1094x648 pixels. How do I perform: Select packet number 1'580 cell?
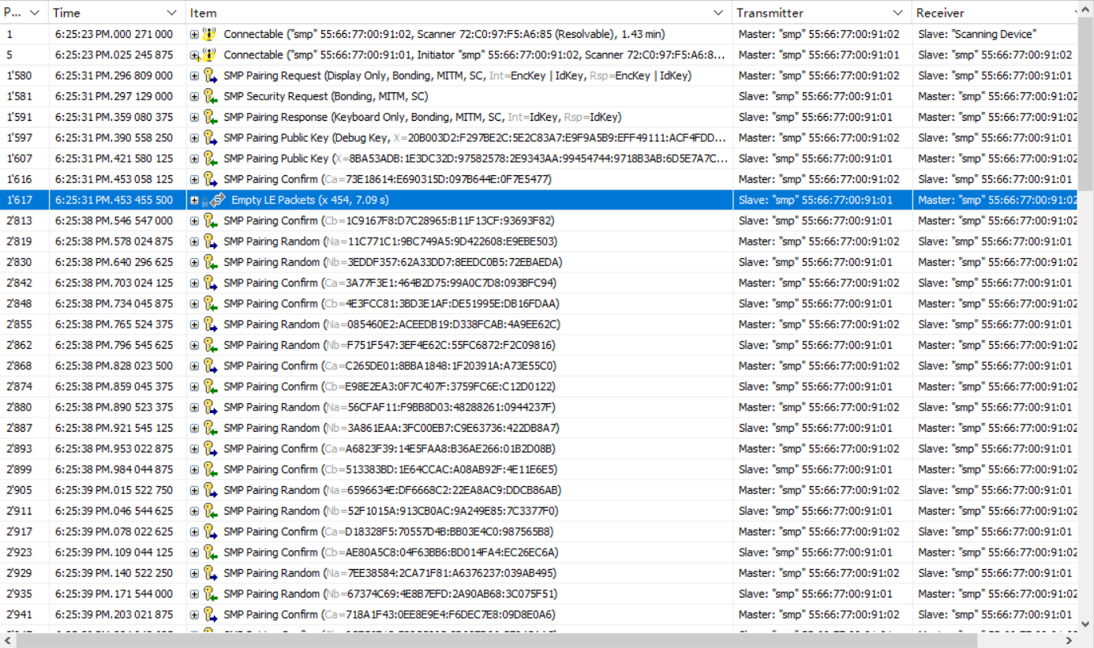coord(24,76)
